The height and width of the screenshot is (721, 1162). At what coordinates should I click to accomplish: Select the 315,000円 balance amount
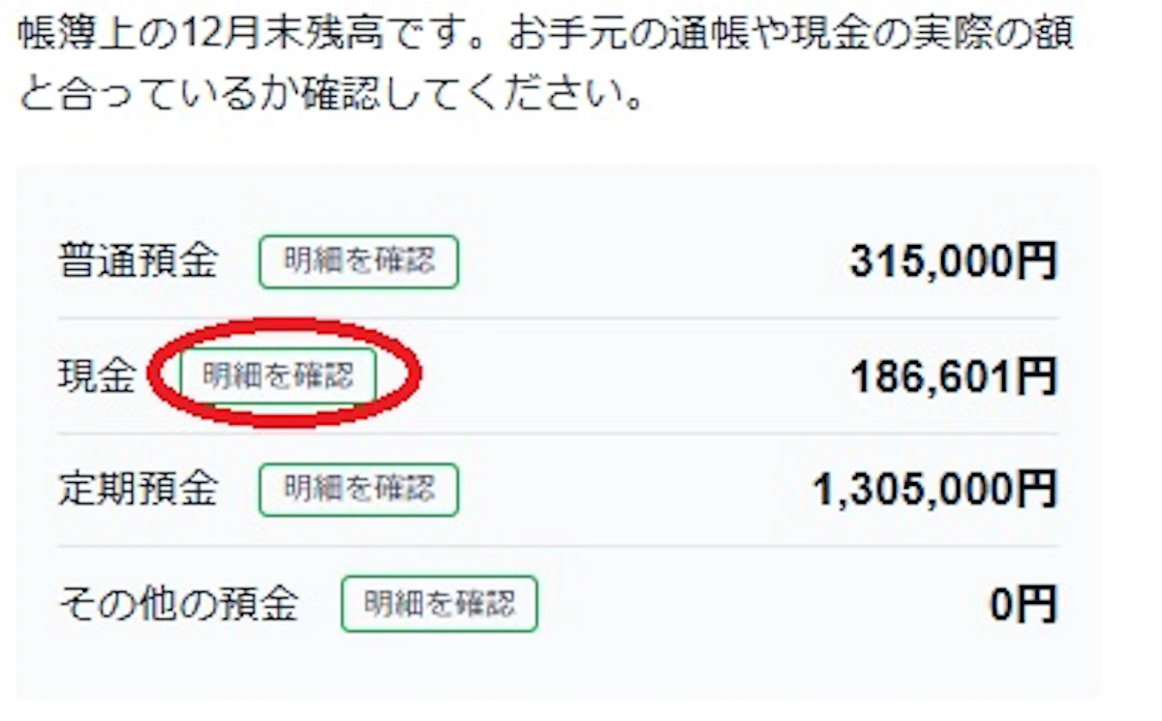(x=953, y=261)
